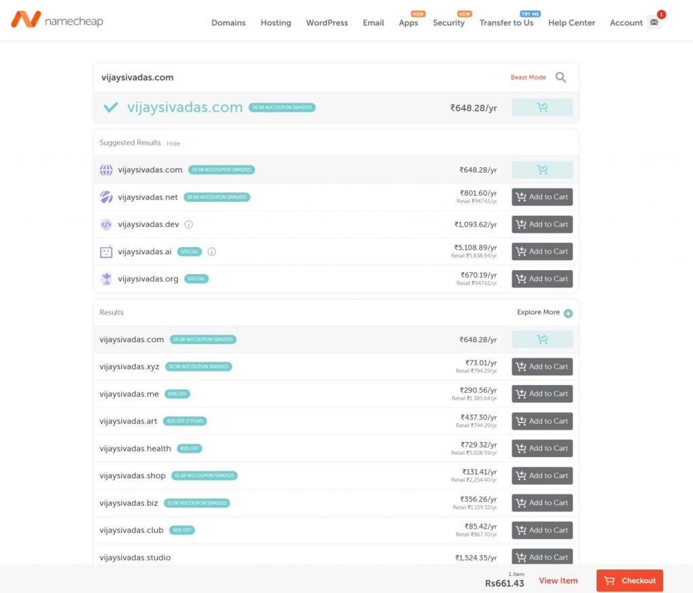Viewport: 693px width, 593px height.
Task: Click the Rs661.43 cart total
Action: (504, 584)
